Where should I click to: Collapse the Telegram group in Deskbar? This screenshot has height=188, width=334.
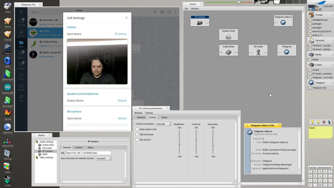click(332, 83)
